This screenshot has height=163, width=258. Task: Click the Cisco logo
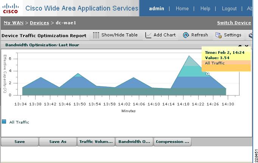pos(10,9)
